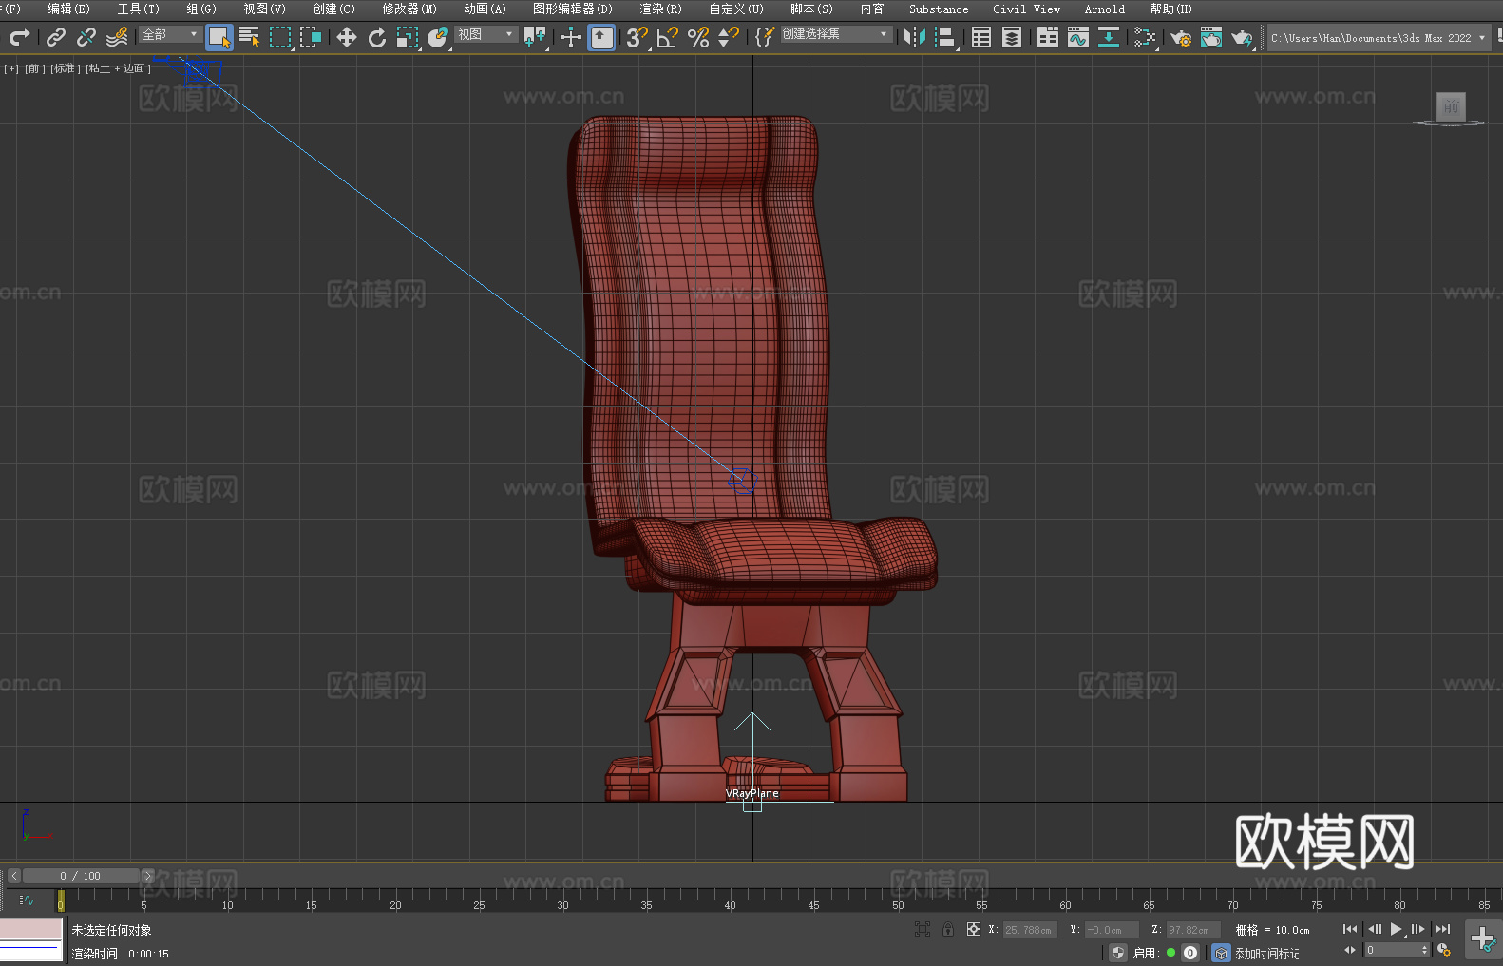Open the Scene Explorer toggle icon
Screen dimensions: 1503x966
[x=981, y=37]
